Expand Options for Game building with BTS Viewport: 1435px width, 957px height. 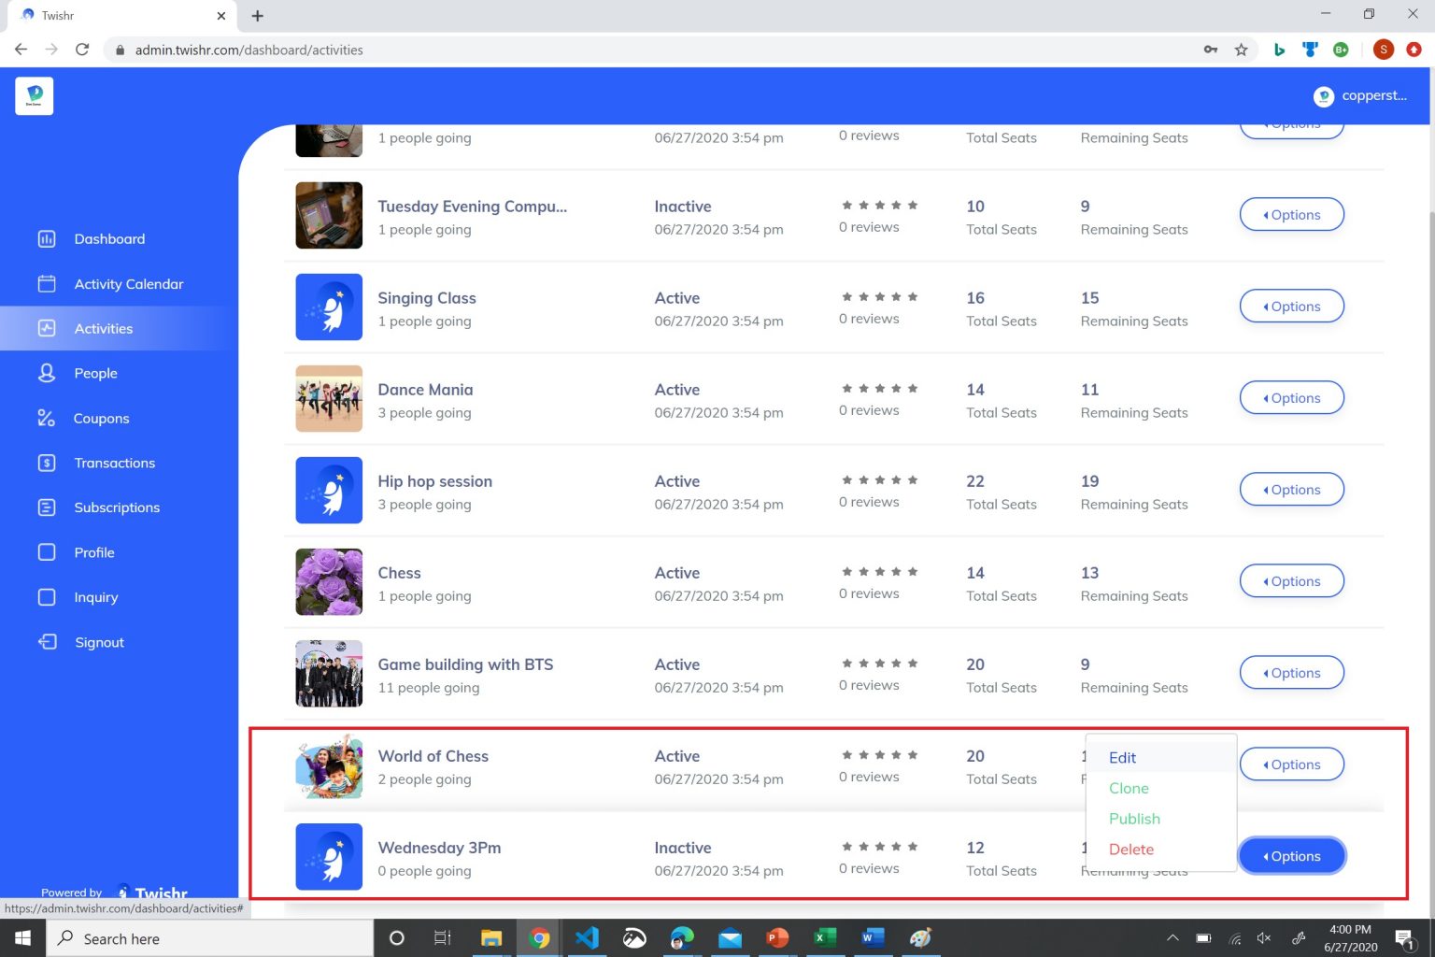pos(1291,673)
